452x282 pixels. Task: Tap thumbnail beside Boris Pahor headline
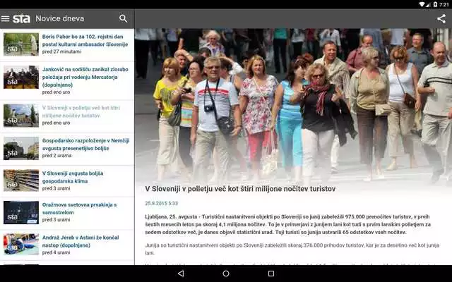pyautogui.click(x=21, y=44)
